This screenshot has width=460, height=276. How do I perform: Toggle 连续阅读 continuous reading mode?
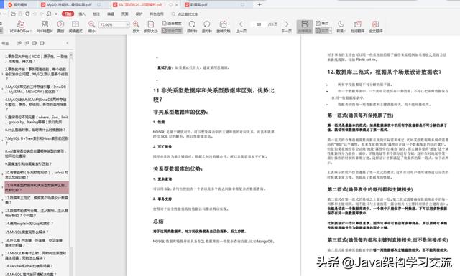pos(305,27)
